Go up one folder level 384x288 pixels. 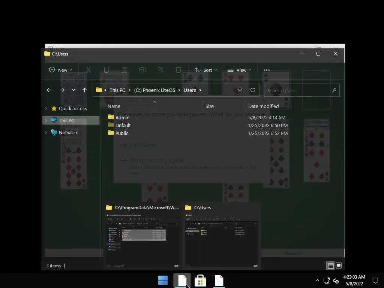coord(84,90)
